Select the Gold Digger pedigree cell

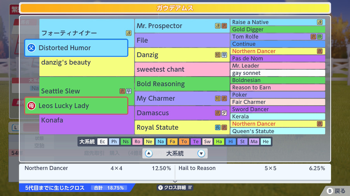pyautogui.click(x=278, y=29)
